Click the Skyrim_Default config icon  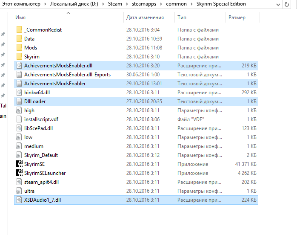(x=19, y=155)
